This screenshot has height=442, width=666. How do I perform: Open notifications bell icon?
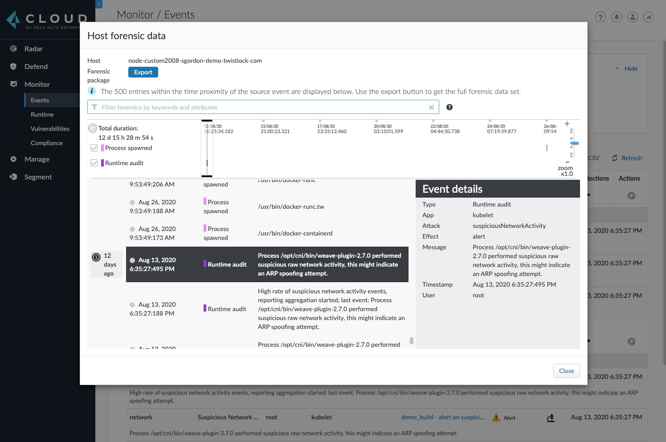tap(617, 17)
